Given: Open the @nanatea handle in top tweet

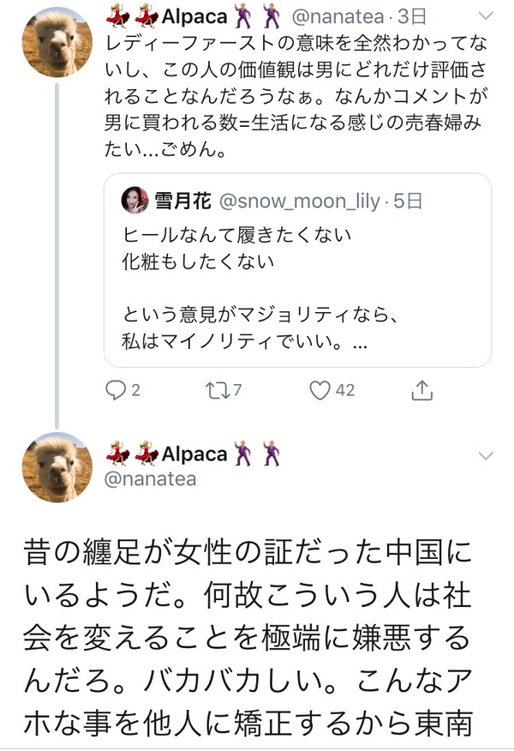Looking at the screenshot, I should pyautogui.click(x=338, y=17).
